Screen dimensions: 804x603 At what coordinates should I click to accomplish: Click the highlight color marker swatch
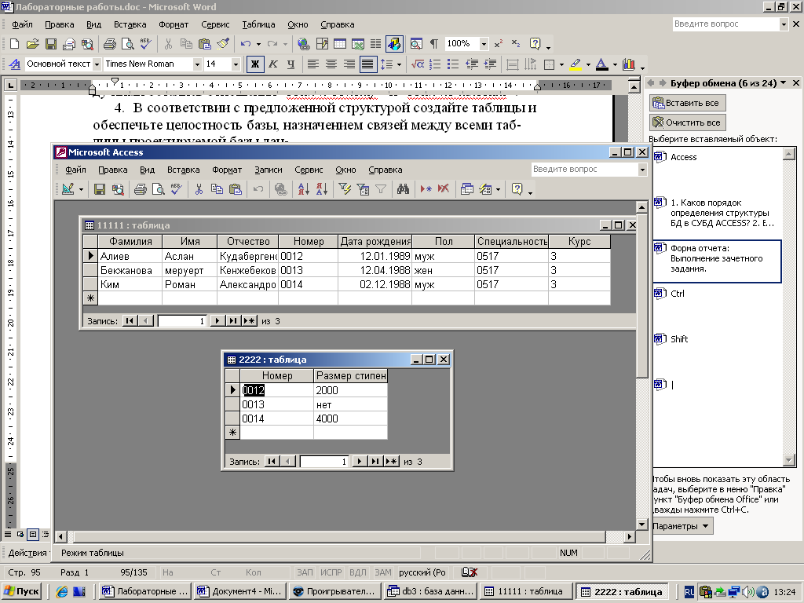coord(576,64)
